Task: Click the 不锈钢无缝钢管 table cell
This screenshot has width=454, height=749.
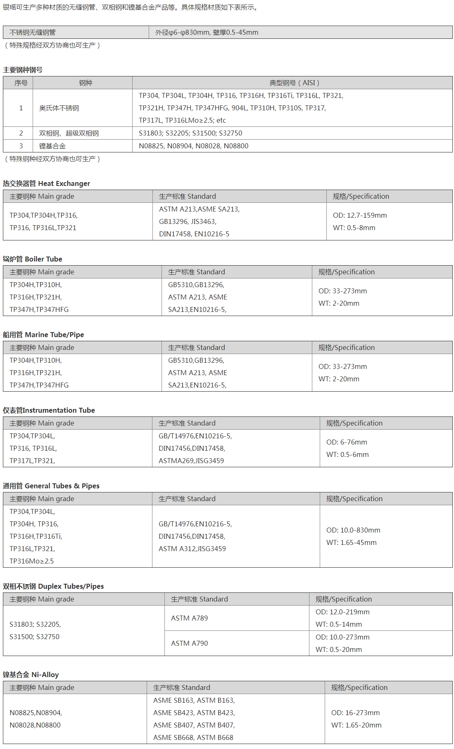Action: point(76,32)
